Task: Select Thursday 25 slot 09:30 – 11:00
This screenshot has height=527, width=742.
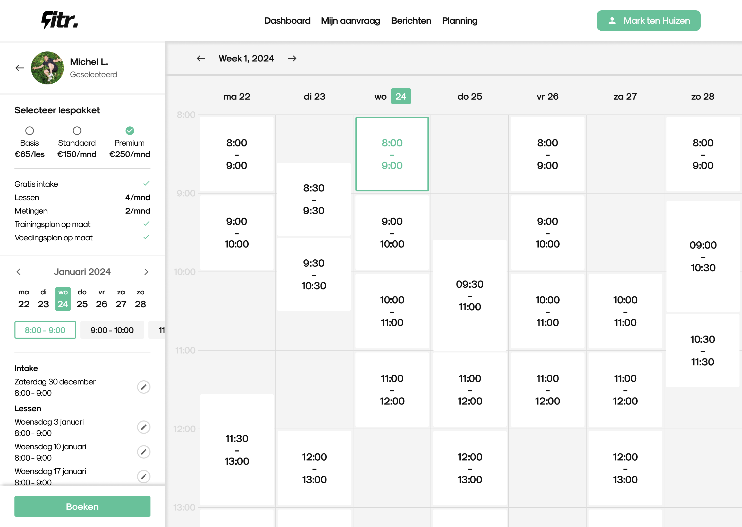Action: tap(470, 295)
